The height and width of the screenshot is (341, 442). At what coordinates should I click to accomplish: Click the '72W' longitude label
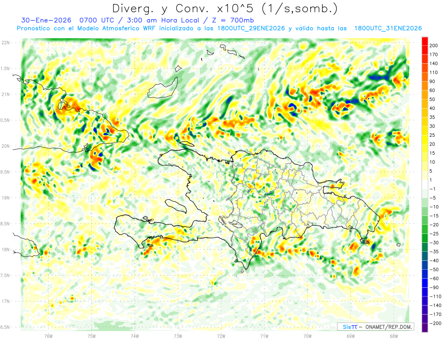point(221,336)
